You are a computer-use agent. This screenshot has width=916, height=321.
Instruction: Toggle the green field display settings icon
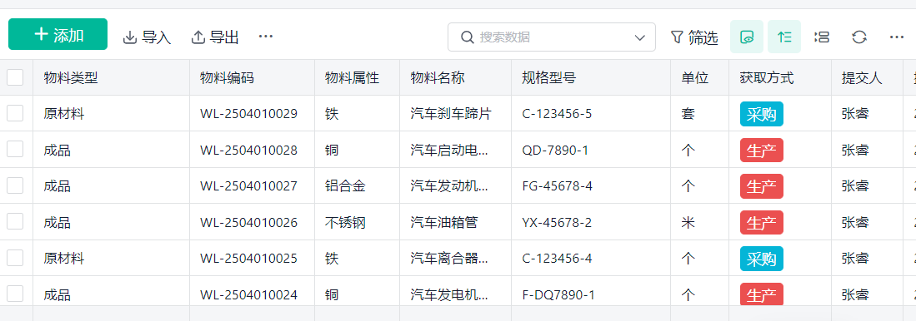click(x=747, y=37)
